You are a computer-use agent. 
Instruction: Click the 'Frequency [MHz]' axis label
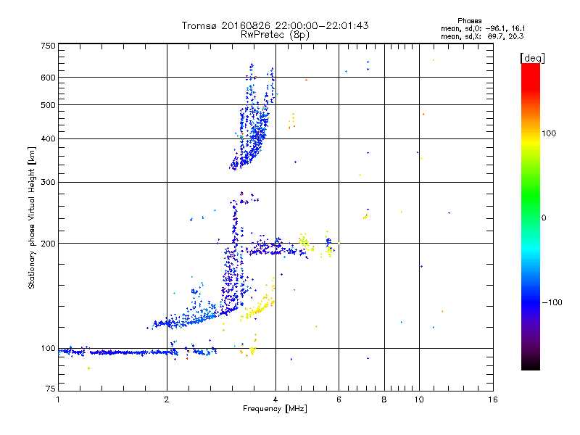click(275, 409)
